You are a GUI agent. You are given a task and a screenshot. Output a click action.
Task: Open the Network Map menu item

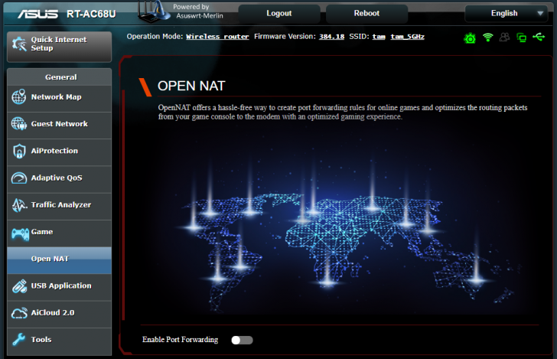60,97
